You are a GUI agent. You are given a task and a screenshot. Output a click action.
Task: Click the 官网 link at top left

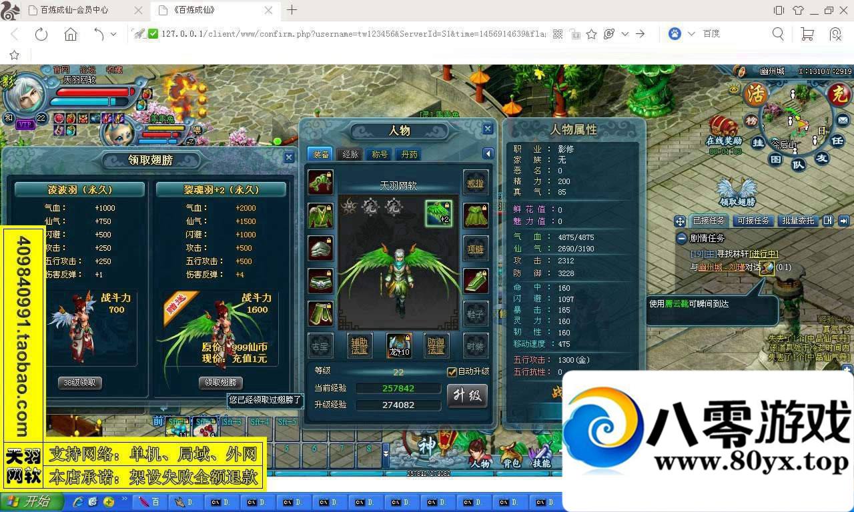point(61,69)
